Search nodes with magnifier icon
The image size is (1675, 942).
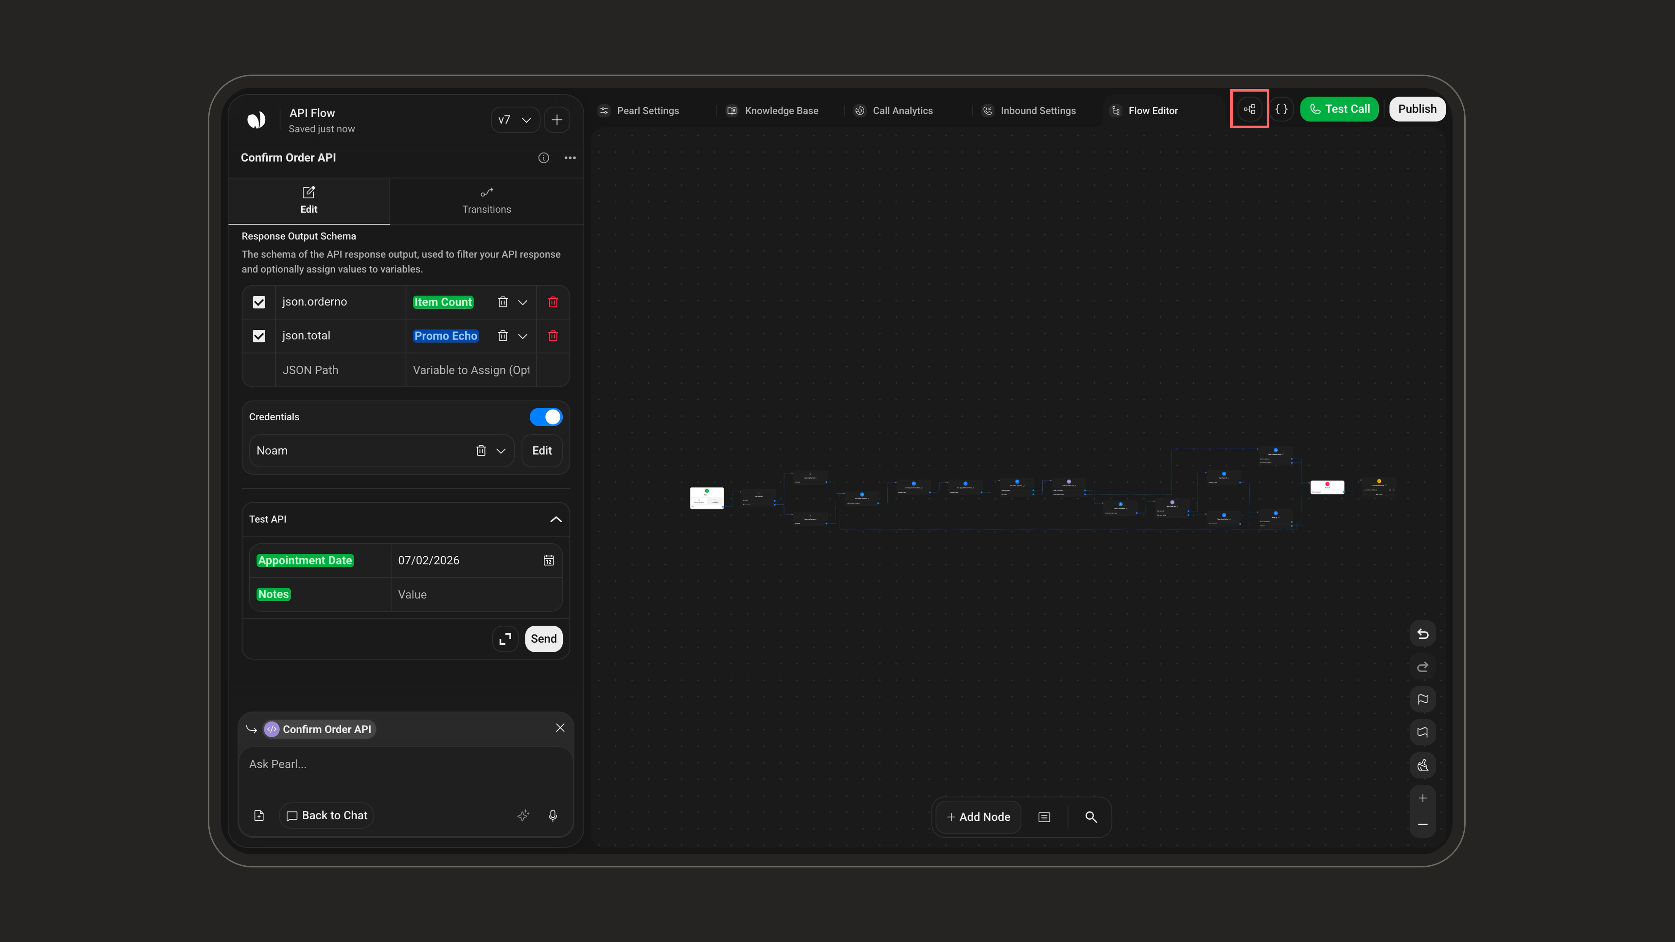(1091, 817)
